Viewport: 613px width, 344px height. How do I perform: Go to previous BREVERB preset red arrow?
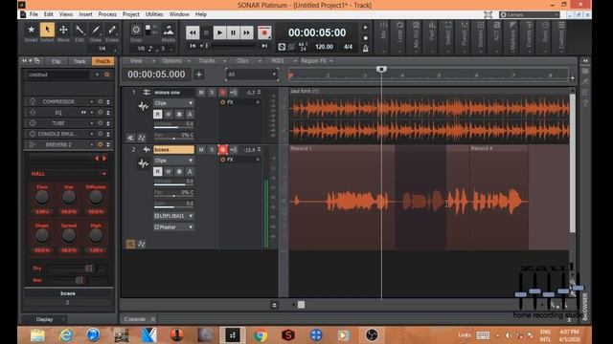click(97, 159)
